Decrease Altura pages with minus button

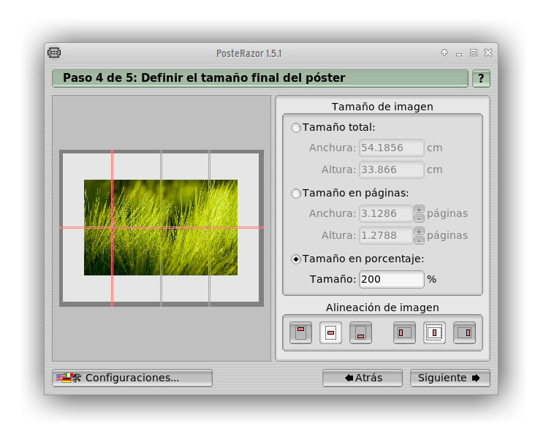tap(419, 240)
